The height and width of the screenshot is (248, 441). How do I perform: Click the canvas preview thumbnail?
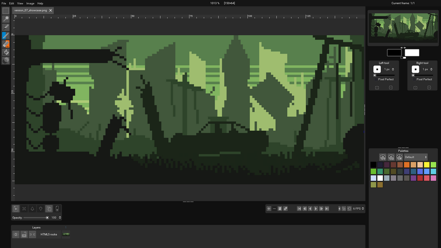[403, 25]
